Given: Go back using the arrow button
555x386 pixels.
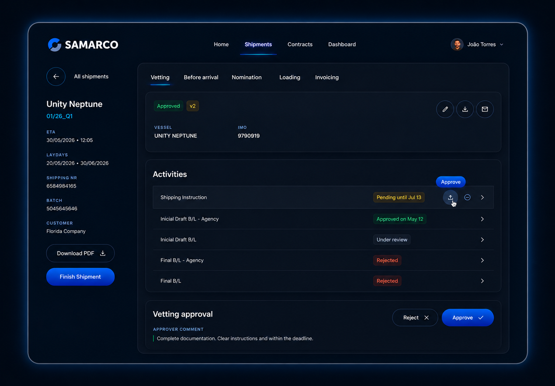Looking at the screenshot, I should [x=56, y=76].
